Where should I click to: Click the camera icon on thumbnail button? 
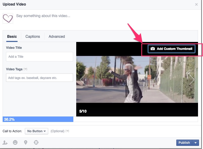tap(153, 49)
